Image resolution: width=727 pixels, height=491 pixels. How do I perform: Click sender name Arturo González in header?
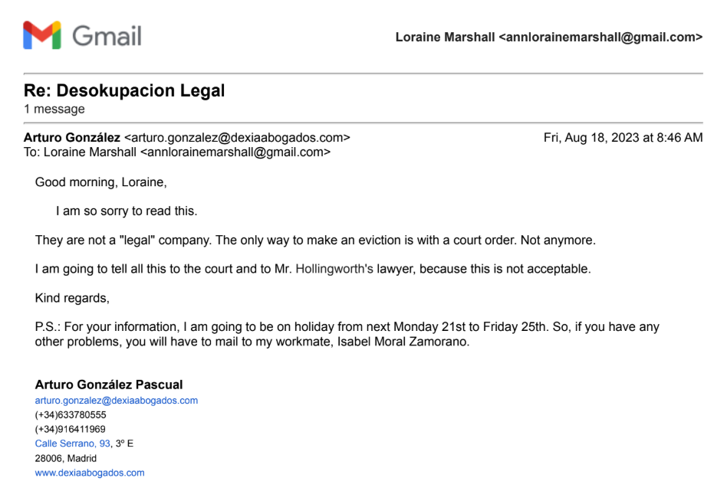72,138
